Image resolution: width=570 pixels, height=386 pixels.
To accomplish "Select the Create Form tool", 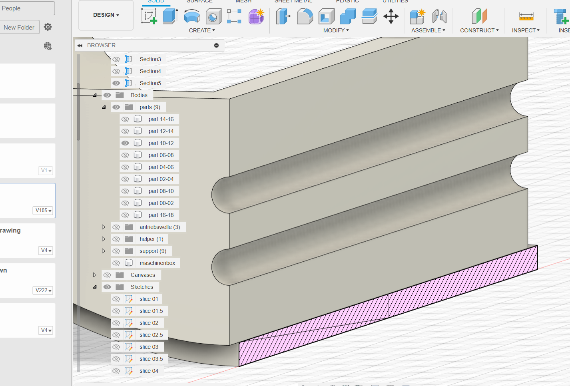I will coord(256,16).
